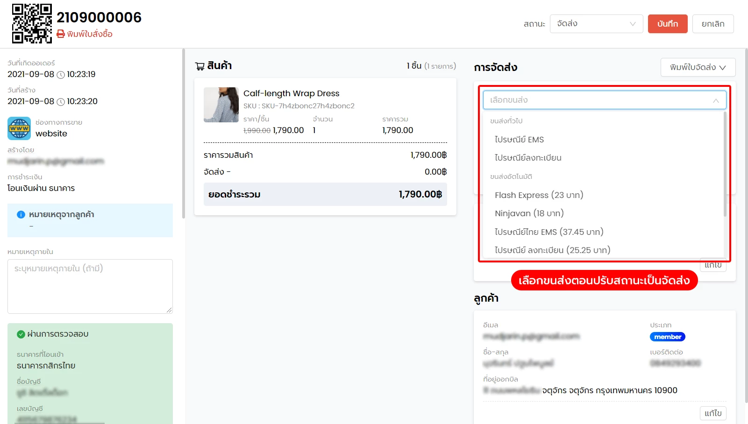Open the พิมพ์ใบสั่งซื้อ print order link

point(89,34)
